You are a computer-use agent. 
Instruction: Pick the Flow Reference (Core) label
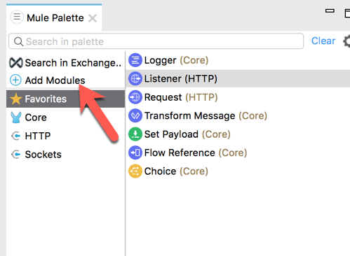point(196,153)
